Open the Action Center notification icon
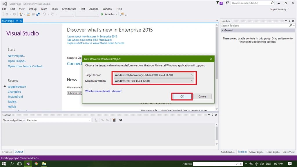This screenshot has height=167, width=297. pyautogui.click(x=290, y=164)
